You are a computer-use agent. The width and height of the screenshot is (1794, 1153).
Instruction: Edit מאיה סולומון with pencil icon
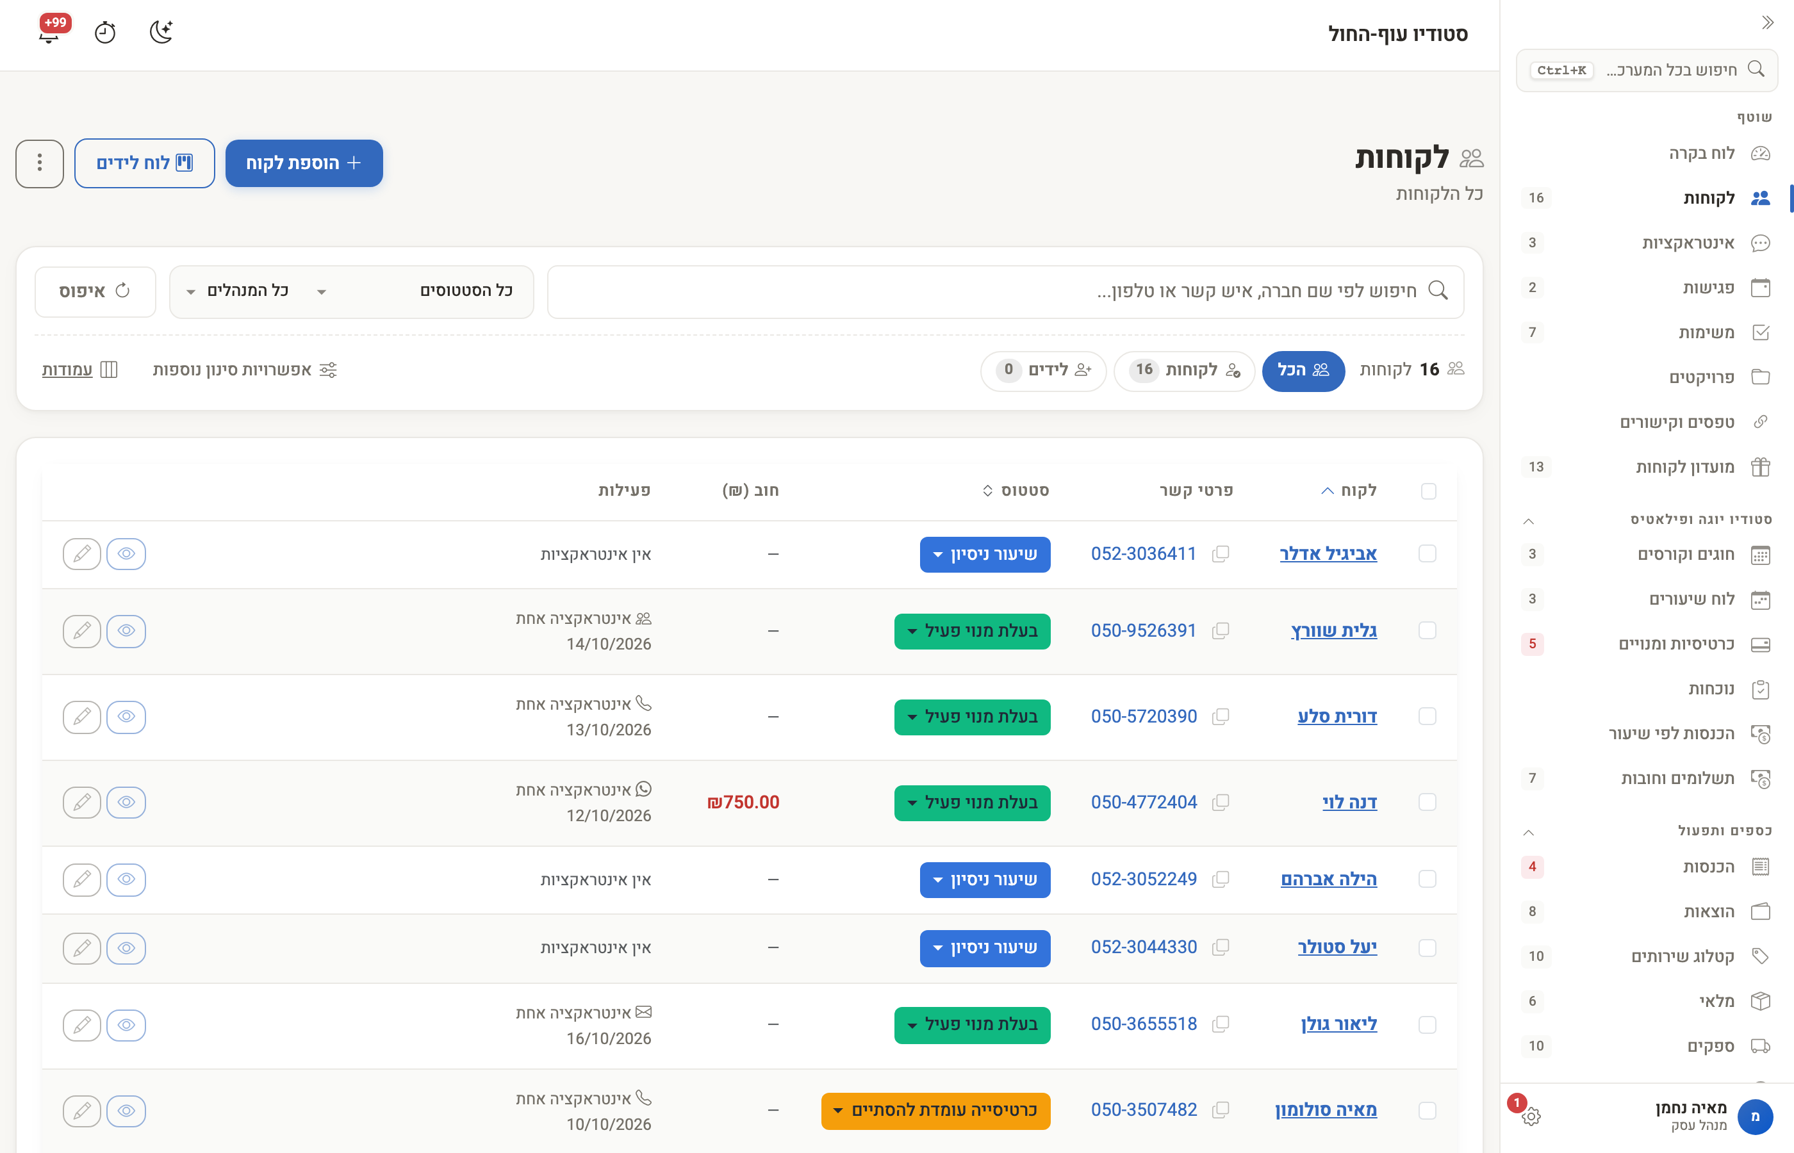click(x=81, y=1110)
